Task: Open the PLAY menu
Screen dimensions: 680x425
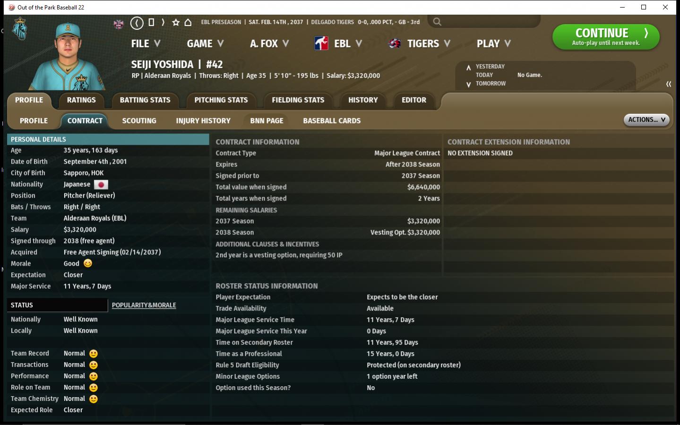Action: click(494, 43)
